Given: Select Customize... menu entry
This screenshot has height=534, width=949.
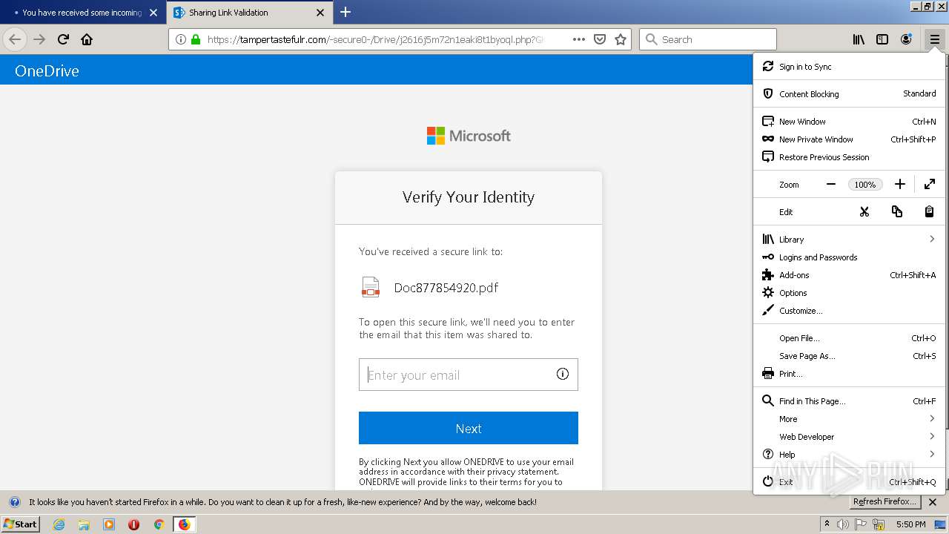Looking at the screenshot, I should [849, 311].
